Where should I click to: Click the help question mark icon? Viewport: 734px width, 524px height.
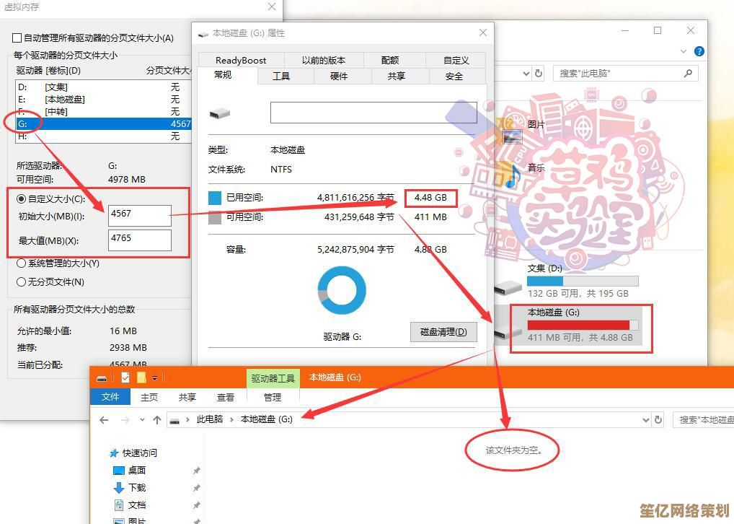tap(699, 51)
